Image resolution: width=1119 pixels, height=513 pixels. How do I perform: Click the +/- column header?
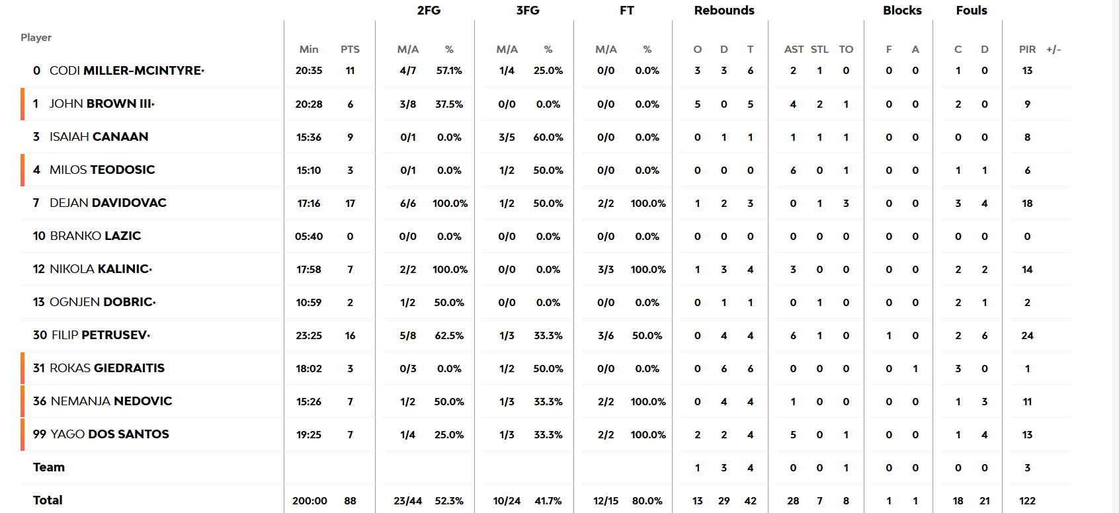click(1054, 50)
